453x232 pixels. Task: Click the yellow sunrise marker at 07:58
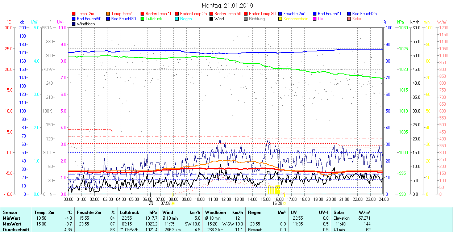[x=173, y=203]
